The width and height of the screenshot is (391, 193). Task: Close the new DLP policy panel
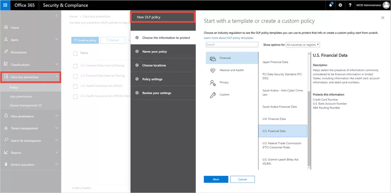pos(383,17)
